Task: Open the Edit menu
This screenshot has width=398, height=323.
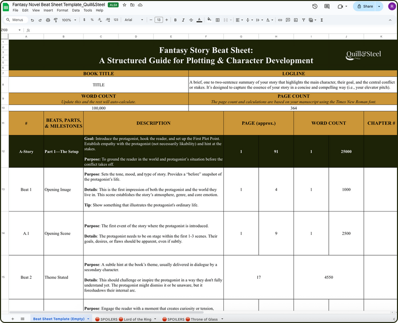Action: coord(25,10)
